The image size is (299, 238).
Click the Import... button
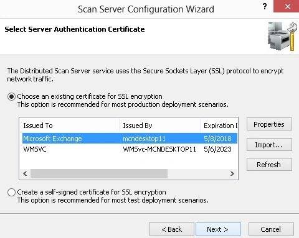coord(269,145)
